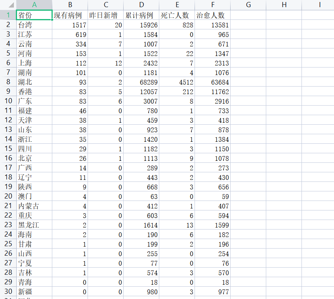
Task: Click cell with value 68289
Action: (141, 82)
